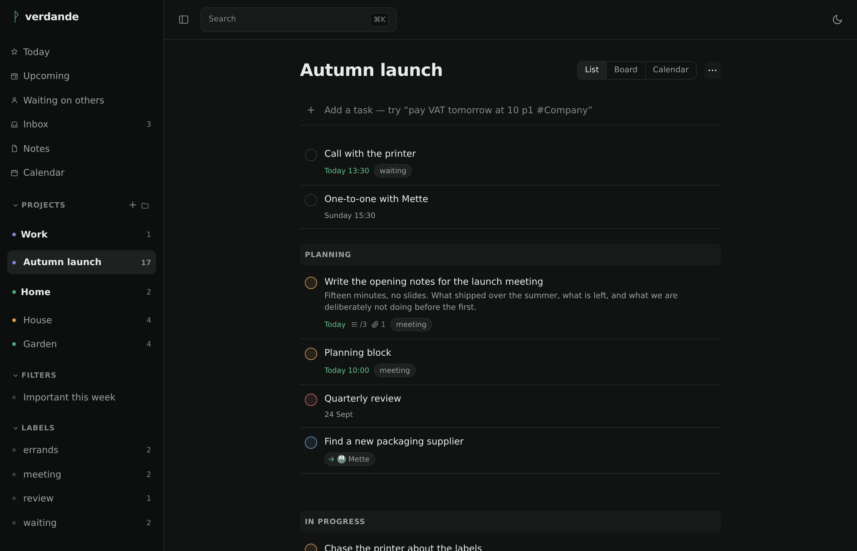Click the verdande logo icon

tap(16, 17)
